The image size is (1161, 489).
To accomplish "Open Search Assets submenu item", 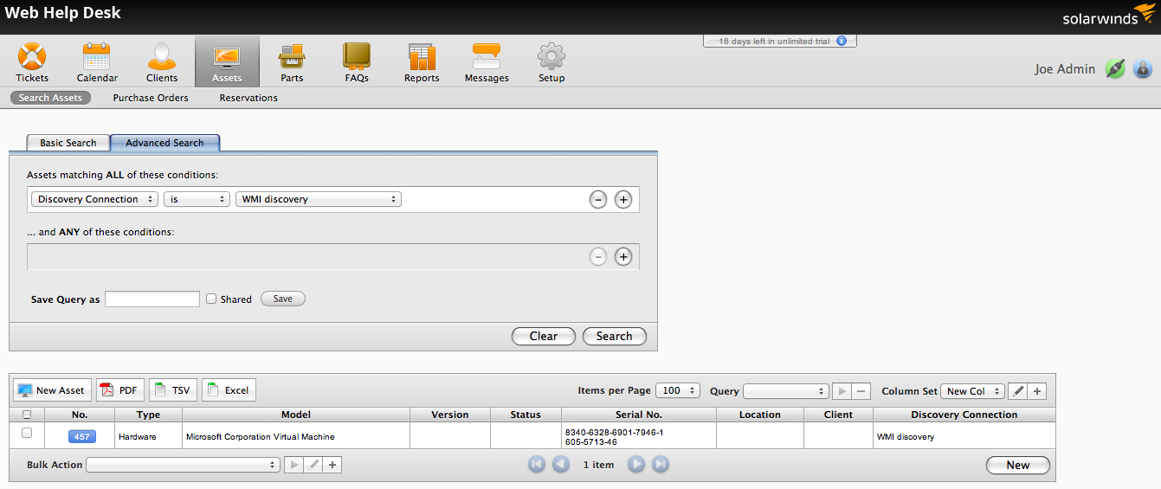I will click(x=50, y=98).
